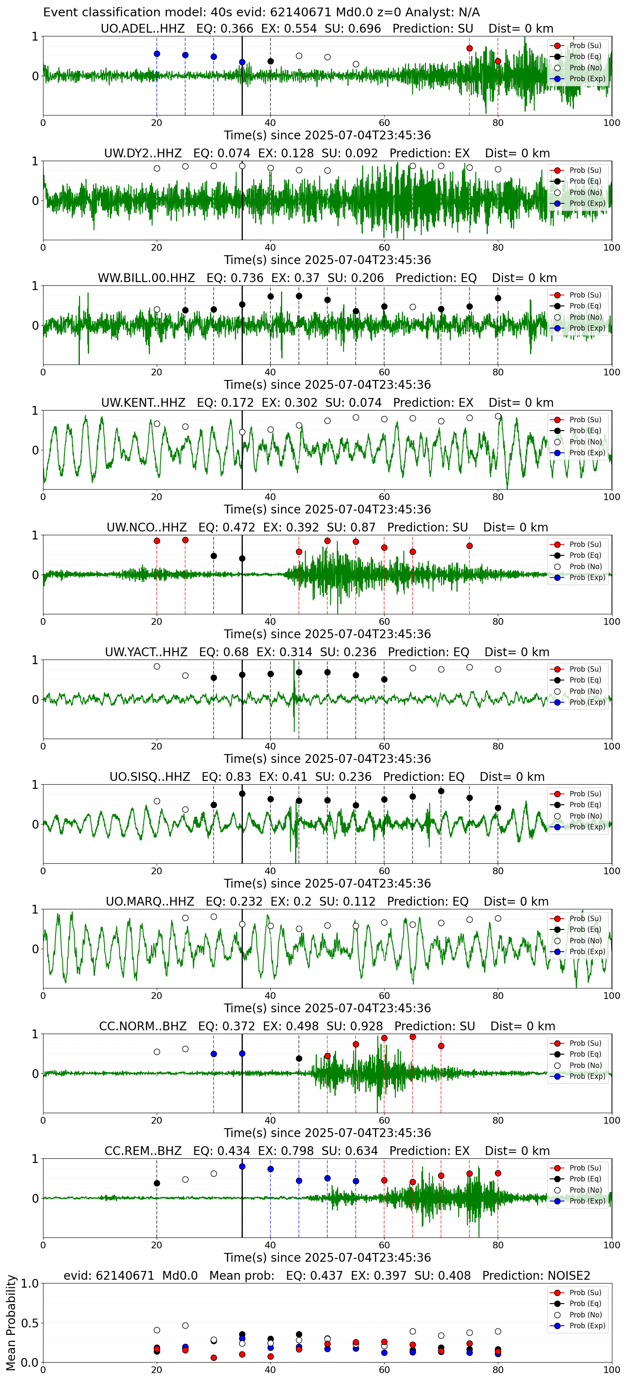This screenshot has height=1381, width=627.
Task: Click the black Eq marker at 60 s in UW.YACT plot
Action: pyautogui.click(x=385, y=679)
